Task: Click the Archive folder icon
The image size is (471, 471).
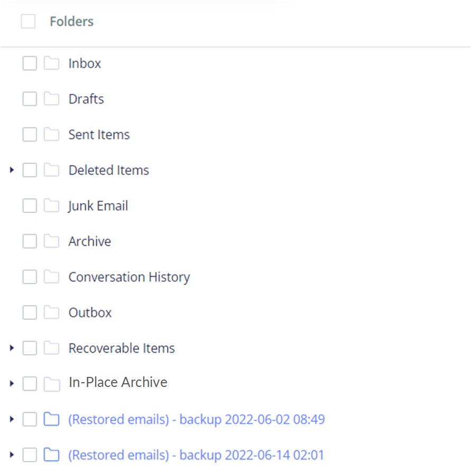Action: (51, 241)
